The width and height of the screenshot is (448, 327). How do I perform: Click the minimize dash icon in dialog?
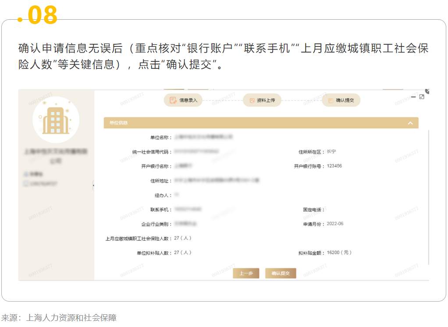tap(413, 96)
